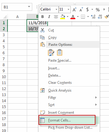The height and width of the screenshot is (132, 109).
Task: Select Cut from context menu
Action: (x=69, y=30)
